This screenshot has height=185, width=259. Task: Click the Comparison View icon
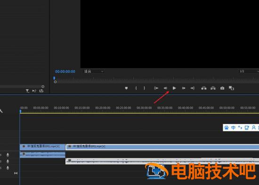(231, 88)
